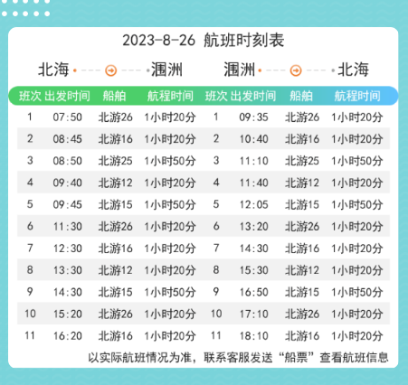Select the 11:10 departure time

[x=253, y=161]
